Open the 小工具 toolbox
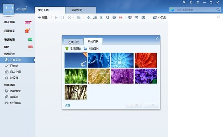The width and height of the screenshot is (223, 137). [159, 17]
